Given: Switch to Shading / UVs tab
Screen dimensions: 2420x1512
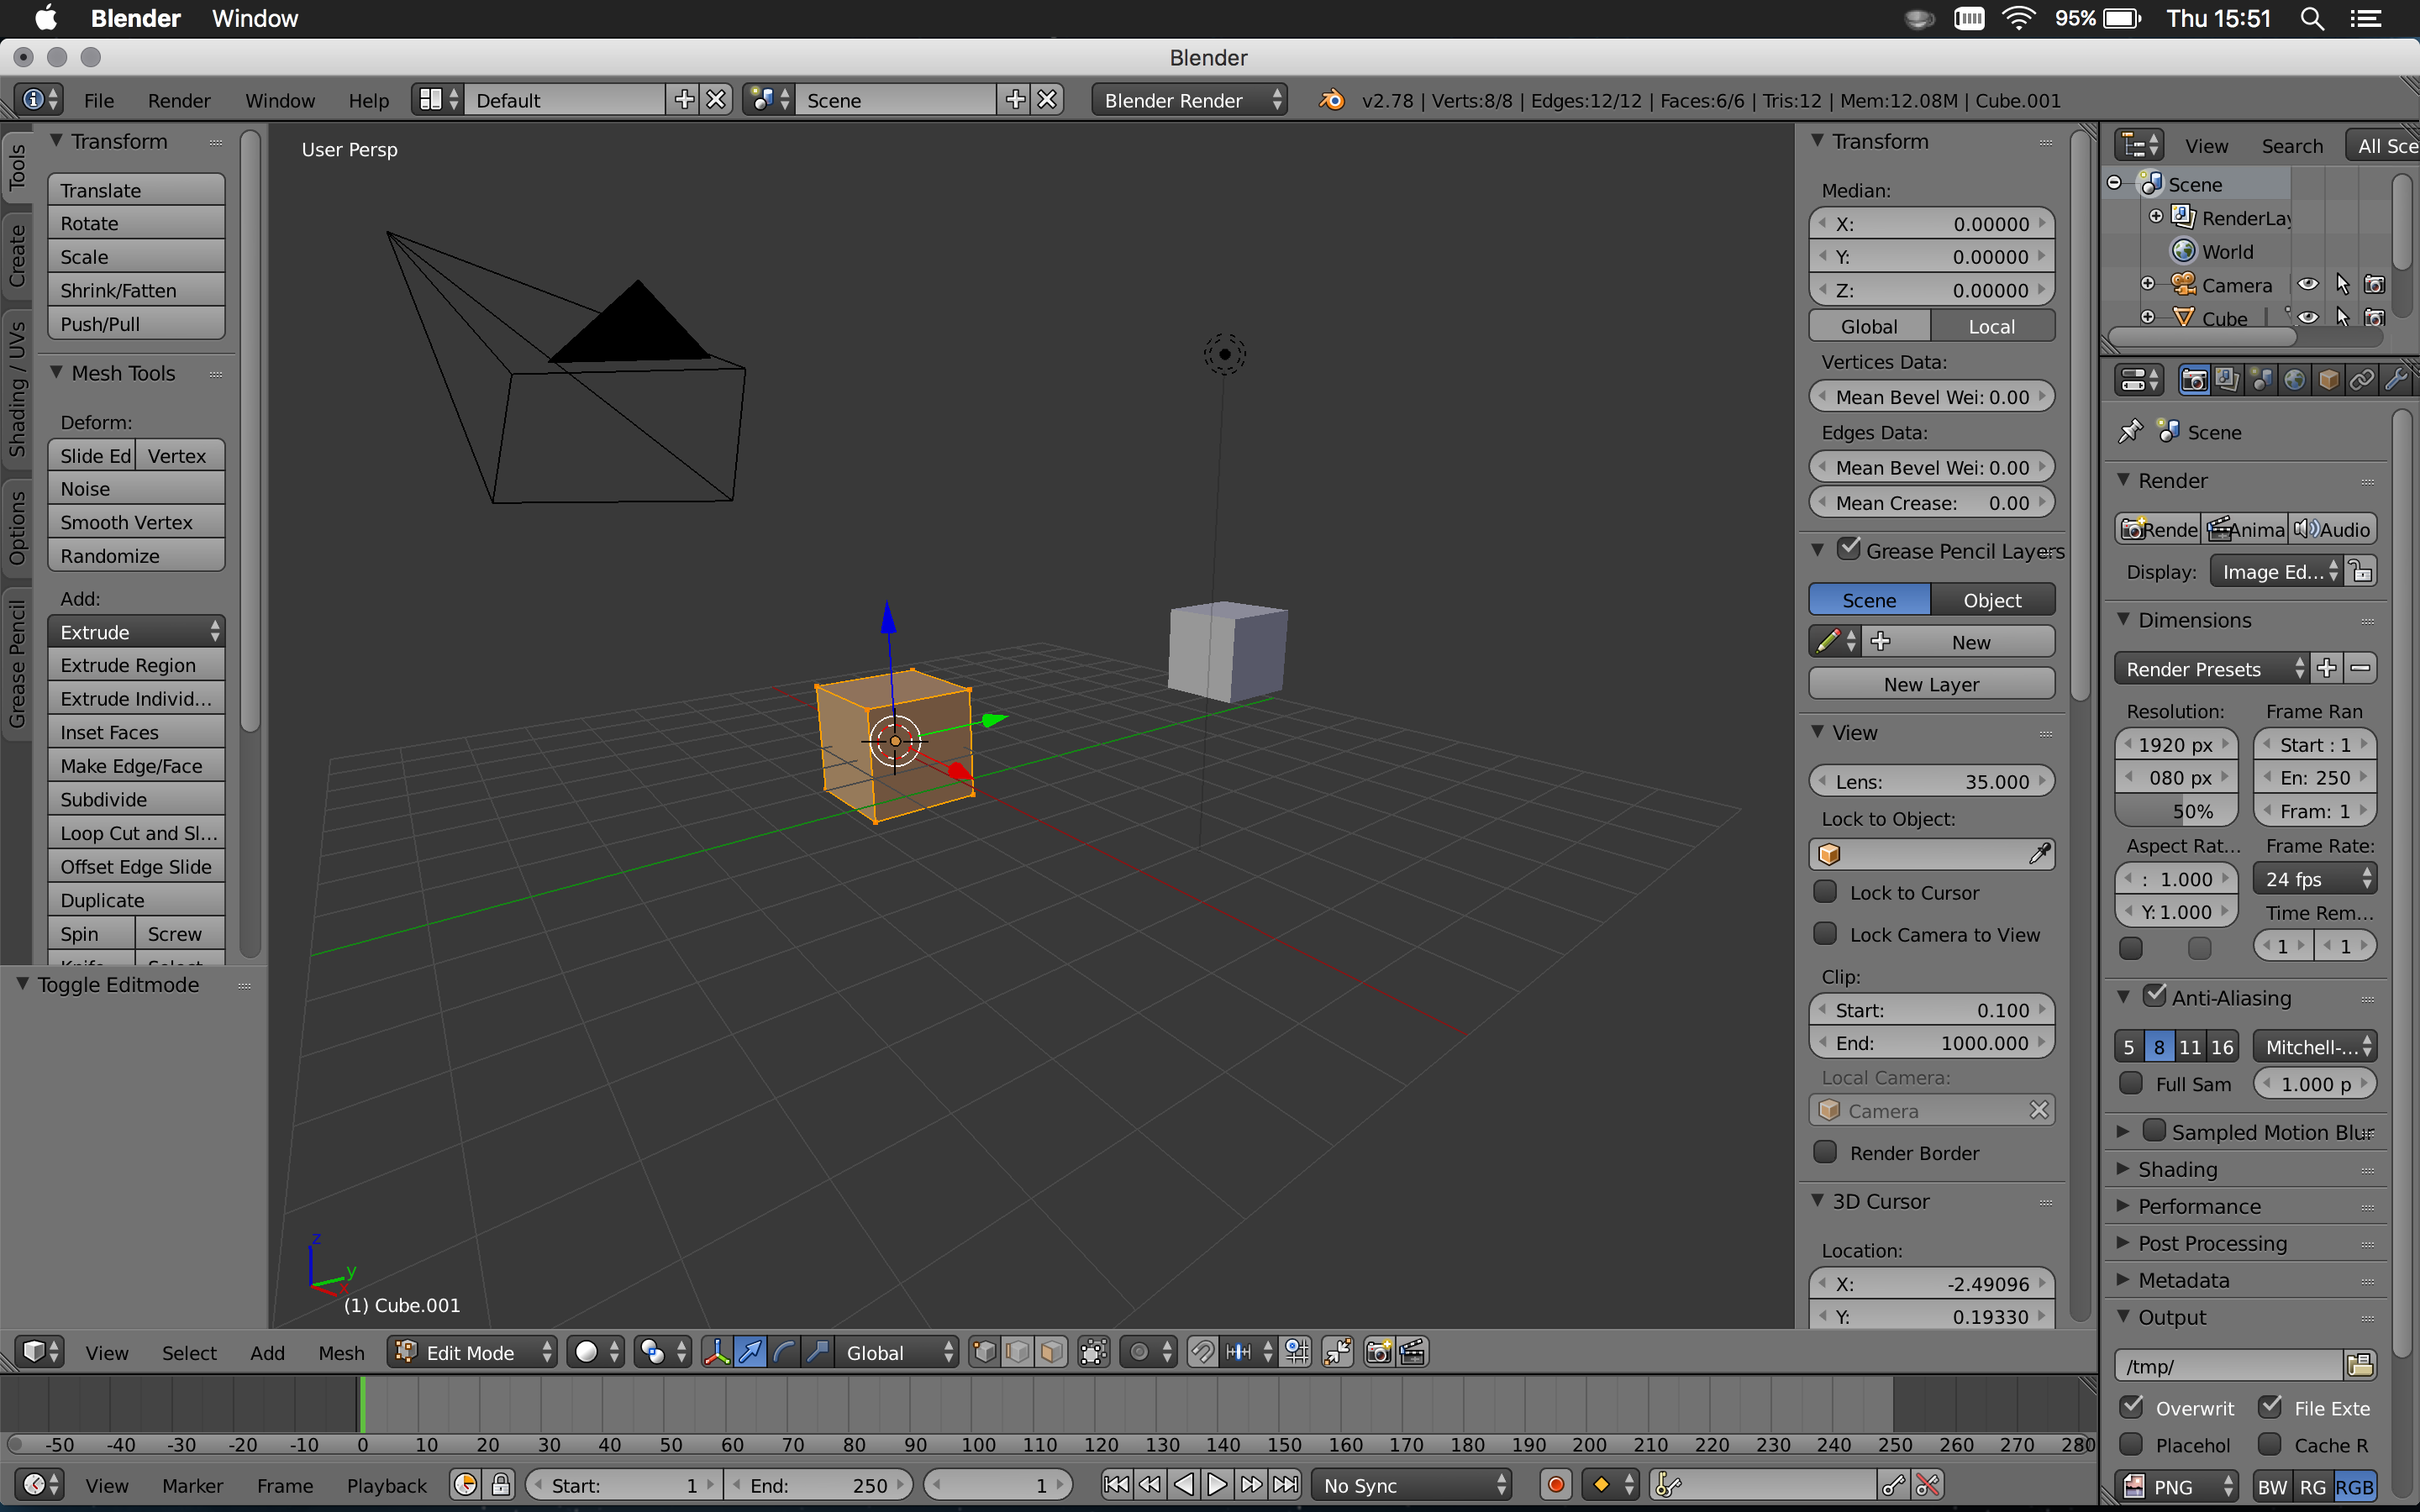Looking at the screenshot, I should coord(17,388).
